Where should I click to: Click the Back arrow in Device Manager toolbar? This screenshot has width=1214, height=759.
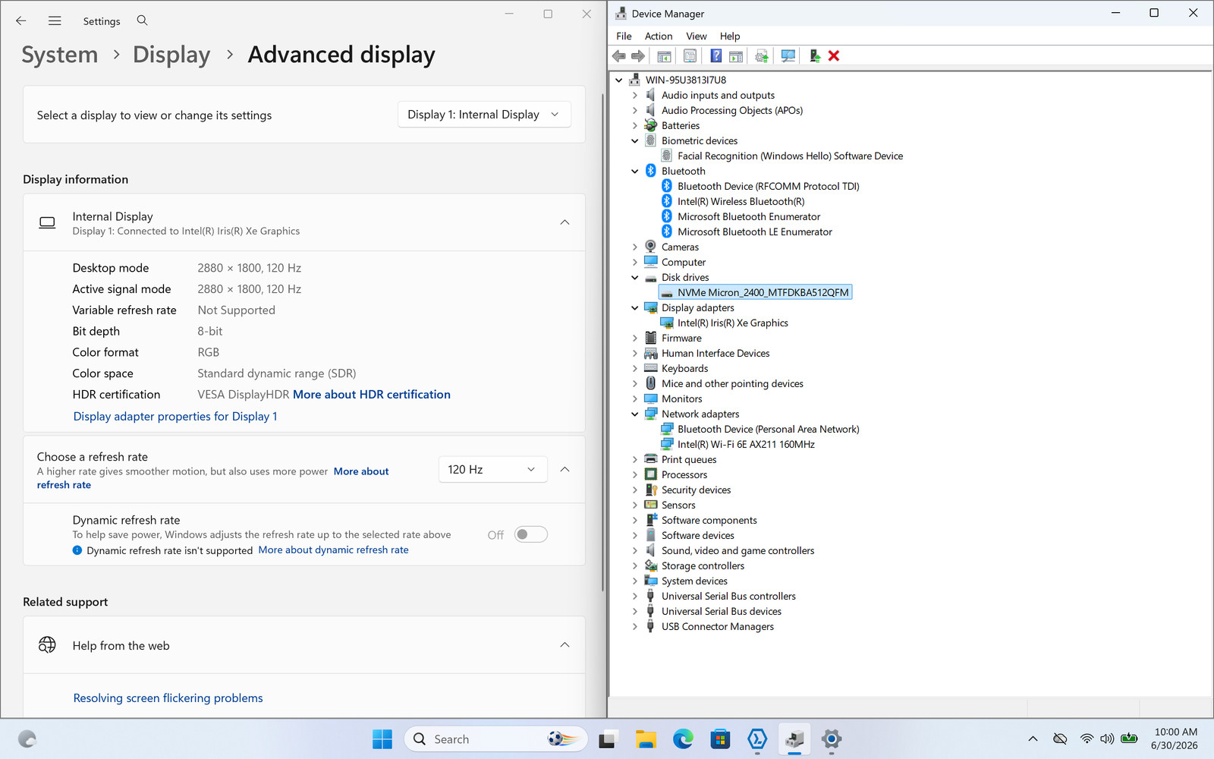(619, 56)
